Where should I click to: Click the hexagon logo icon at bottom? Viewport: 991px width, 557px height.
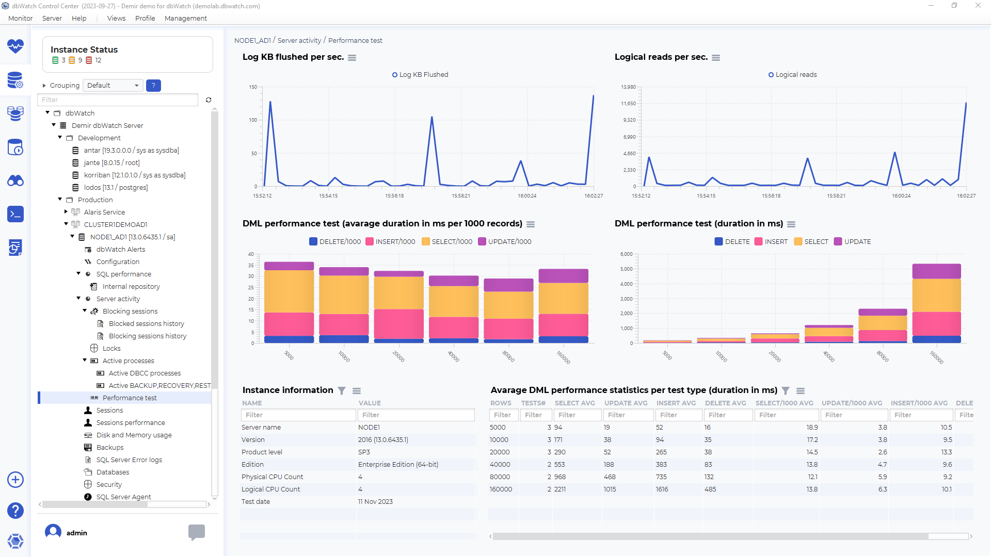(15, 541)
